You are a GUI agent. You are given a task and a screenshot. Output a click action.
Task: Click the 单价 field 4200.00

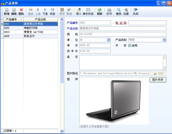pos(95,45)
